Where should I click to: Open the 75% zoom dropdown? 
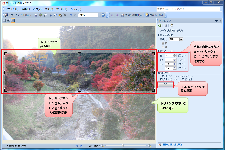tap(99, 15)
